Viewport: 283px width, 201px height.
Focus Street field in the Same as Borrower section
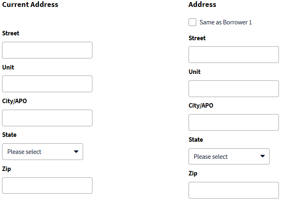[234, 55]
